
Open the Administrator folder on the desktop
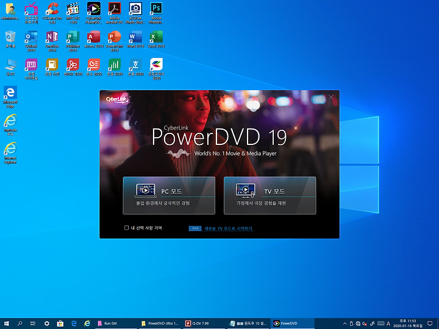(x=10, y=12)
